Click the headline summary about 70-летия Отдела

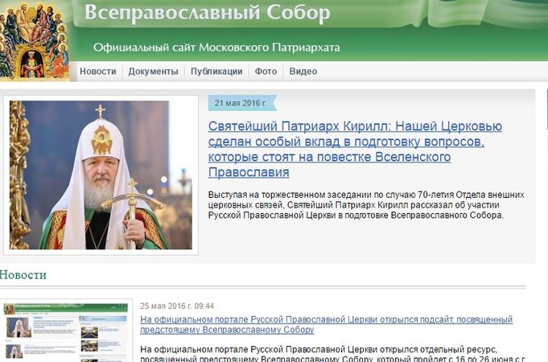point(366,205)
